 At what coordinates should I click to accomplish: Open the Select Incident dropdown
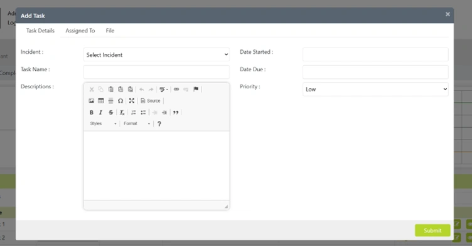(156, 54)
